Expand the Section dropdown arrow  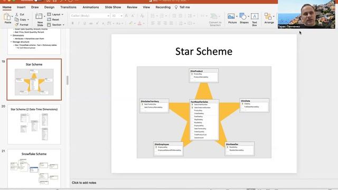63,25
